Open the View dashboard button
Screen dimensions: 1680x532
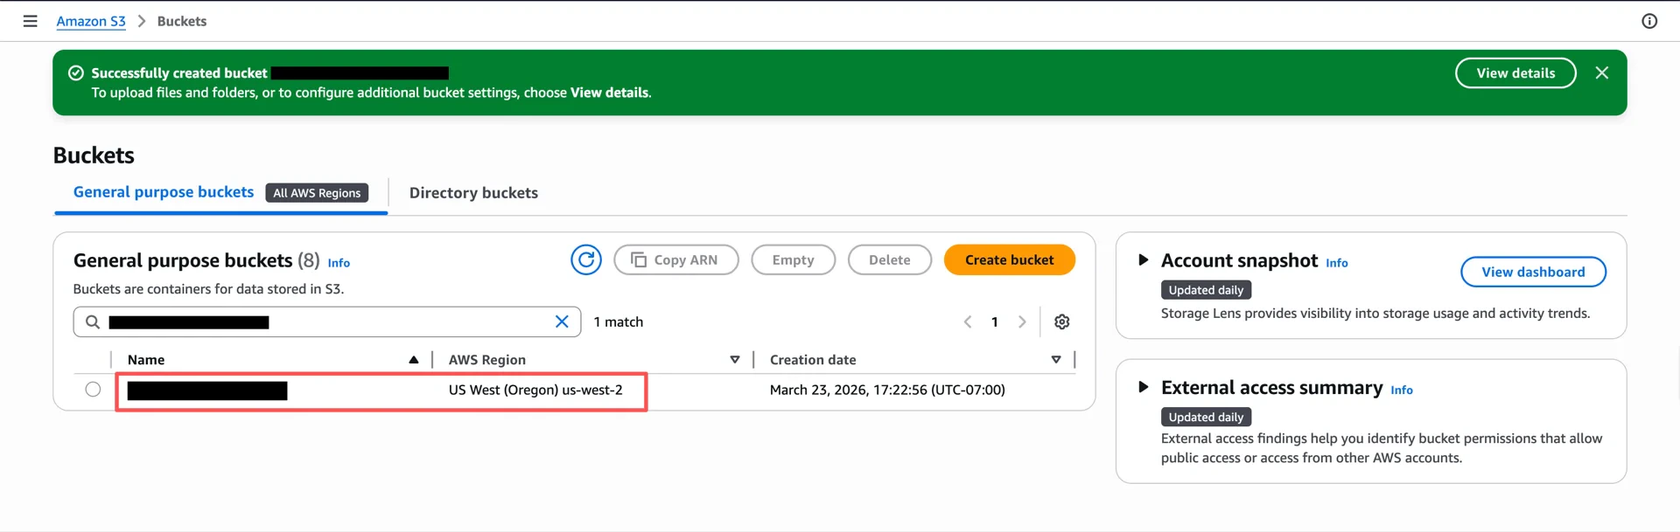click(1533, 272)
